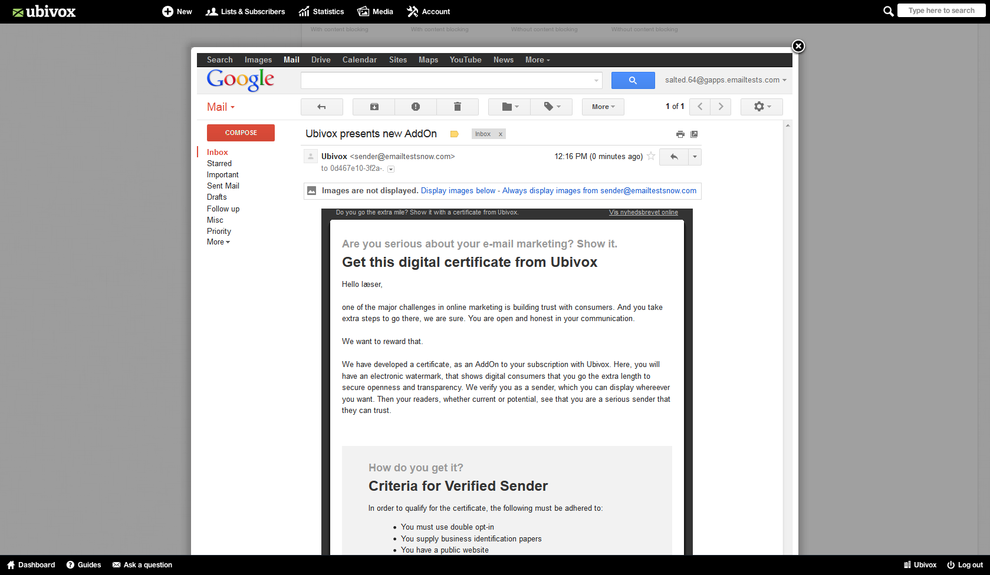Click Ask a question in footer
This screenshot has width=990, height=575.
click(x=142, y=564)
